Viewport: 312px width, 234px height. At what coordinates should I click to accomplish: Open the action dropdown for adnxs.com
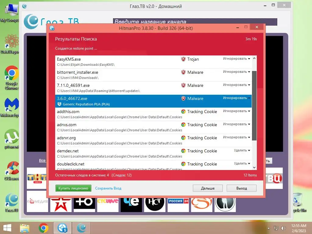coord(236,124)
